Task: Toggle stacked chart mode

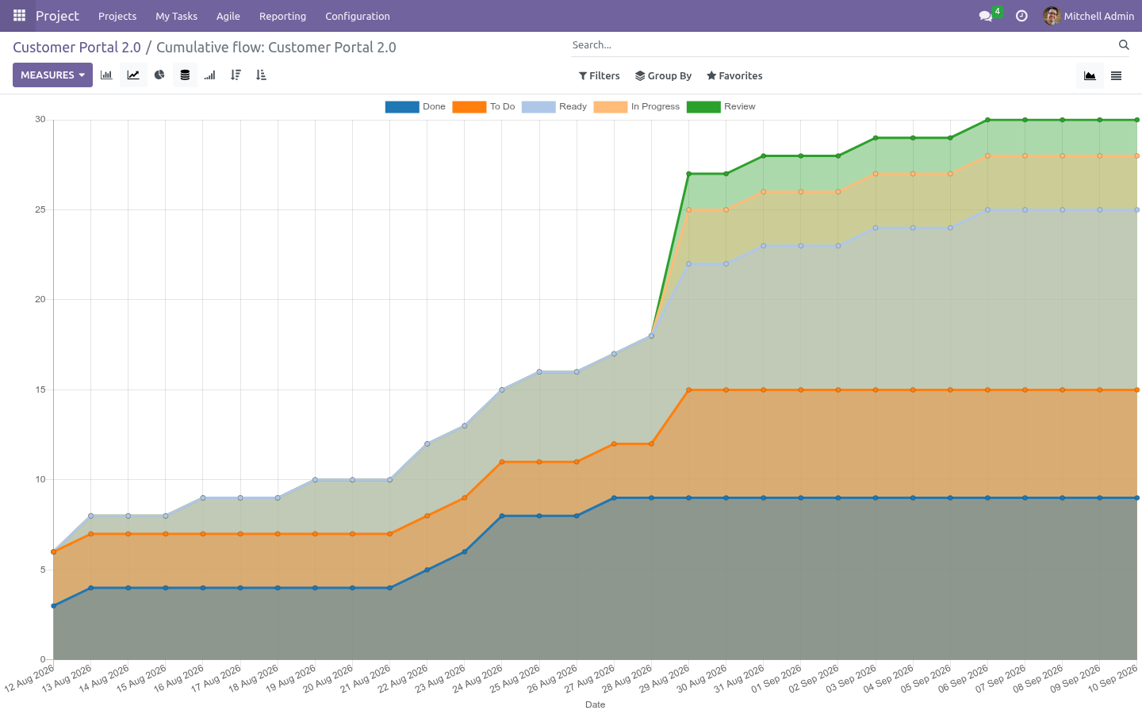Action: pyautogui.click(x=185, y=75)
